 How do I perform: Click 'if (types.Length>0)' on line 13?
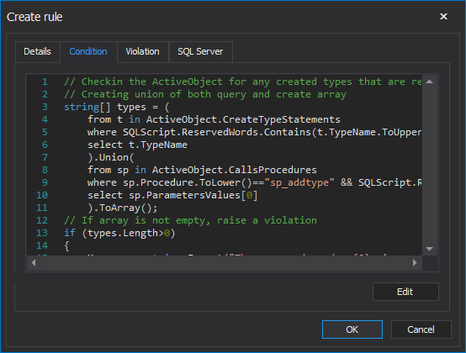tap(119, 233)
